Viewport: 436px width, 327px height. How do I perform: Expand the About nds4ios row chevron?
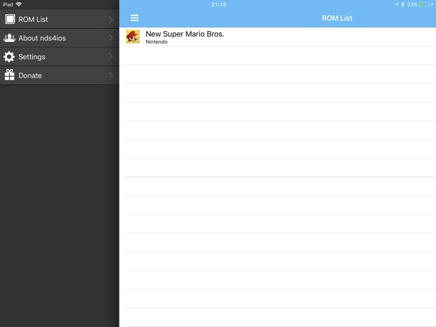(111, 37)
